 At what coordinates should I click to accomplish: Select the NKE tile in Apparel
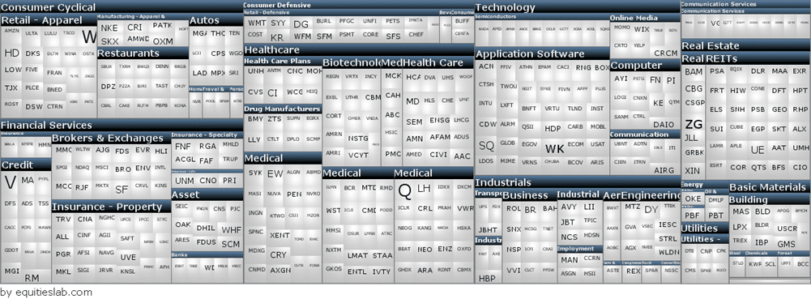pos(109,28)
